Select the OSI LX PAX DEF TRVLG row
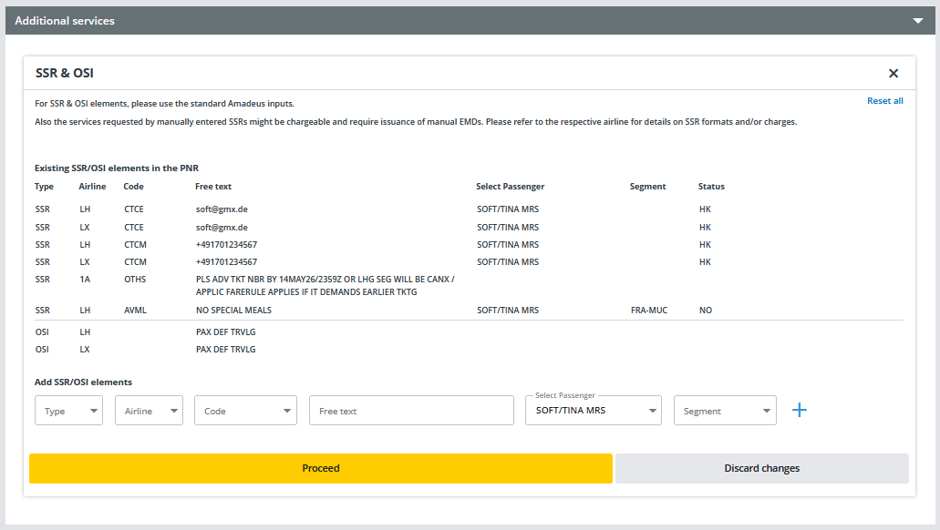The height and width of the screenshot is (530, 940). 226,349
